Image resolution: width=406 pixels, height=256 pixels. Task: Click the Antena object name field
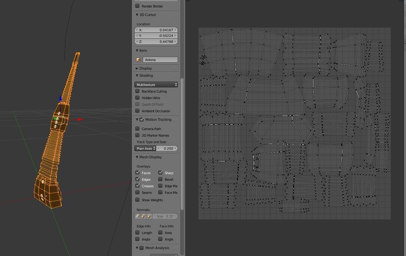pyautogui.click(x=160, y=60)
